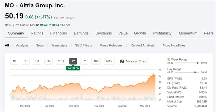Click the Day Range slider marker
This screenshot has height=112, width=216.
[x=195, y=72]
